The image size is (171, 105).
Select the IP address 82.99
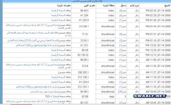click(x=85, y=96)
